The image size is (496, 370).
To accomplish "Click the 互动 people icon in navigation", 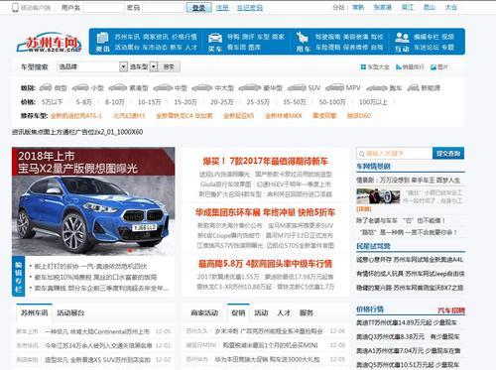I will 402,38.
